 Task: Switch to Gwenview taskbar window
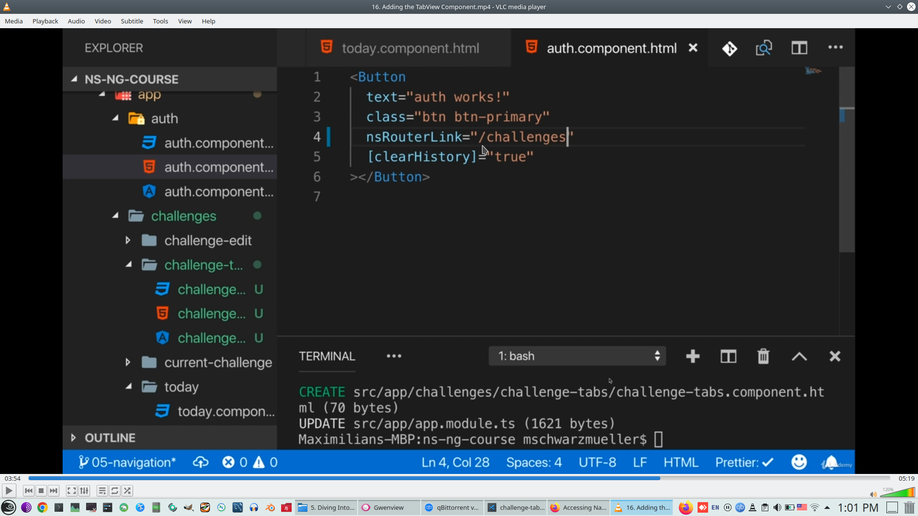click(x=388, y=507)
